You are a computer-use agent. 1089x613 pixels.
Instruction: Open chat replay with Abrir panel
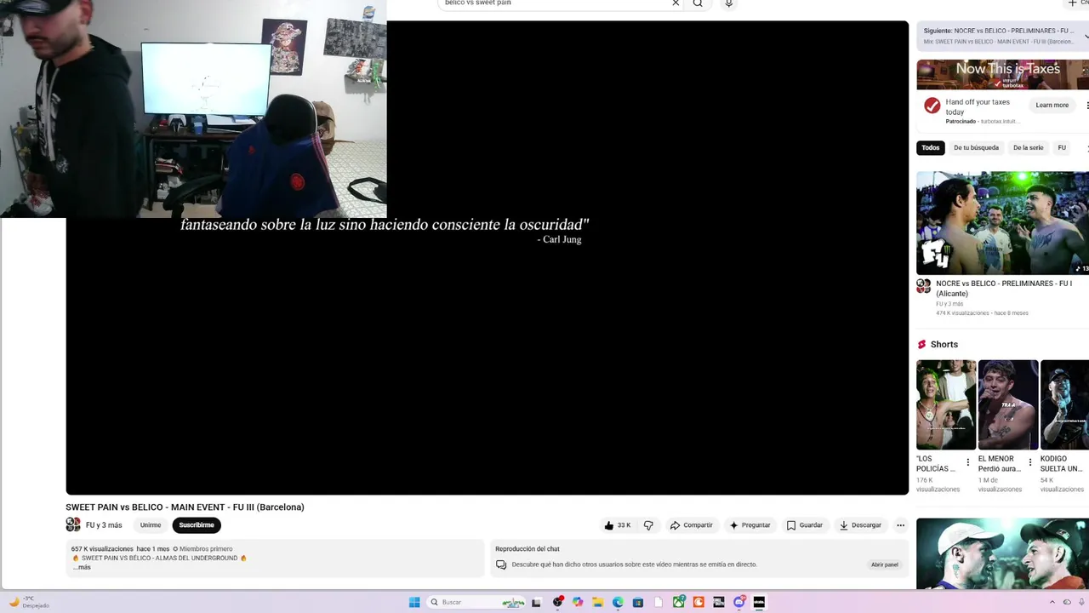click(884, 564)
